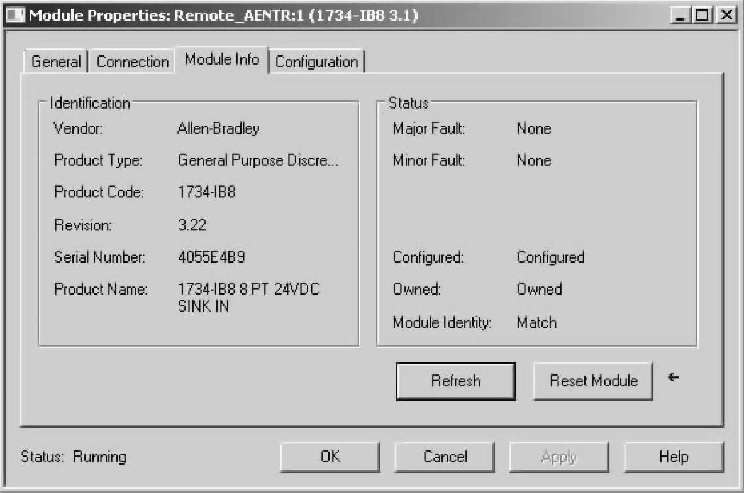Open the Configuration tab

tap(316, 62)
